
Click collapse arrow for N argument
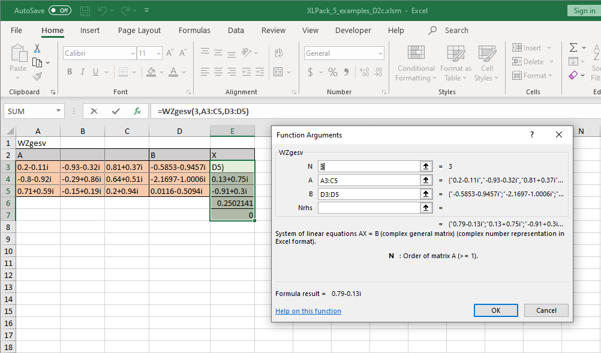click(426, 166)
